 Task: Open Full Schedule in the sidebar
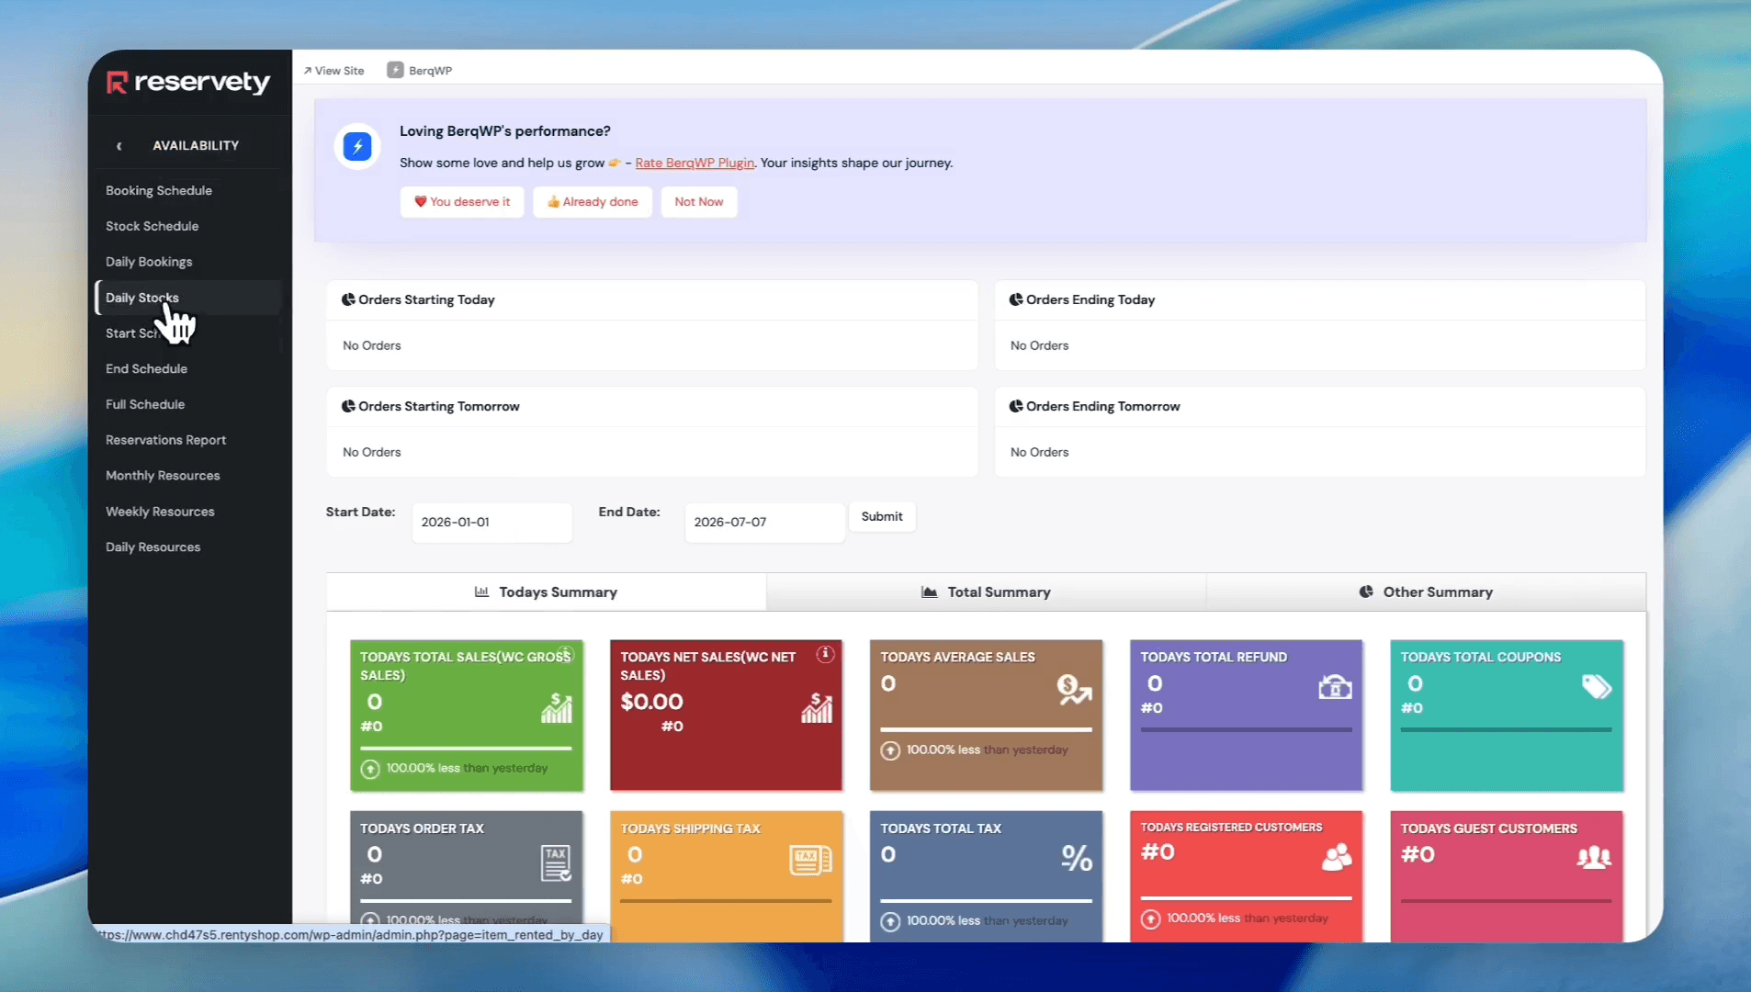(145, 404)
